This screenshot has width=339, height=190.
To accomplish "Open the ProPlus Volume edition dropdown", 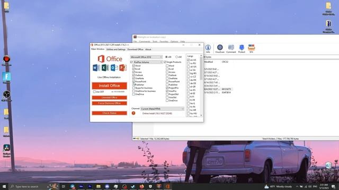I will point(148,62).
